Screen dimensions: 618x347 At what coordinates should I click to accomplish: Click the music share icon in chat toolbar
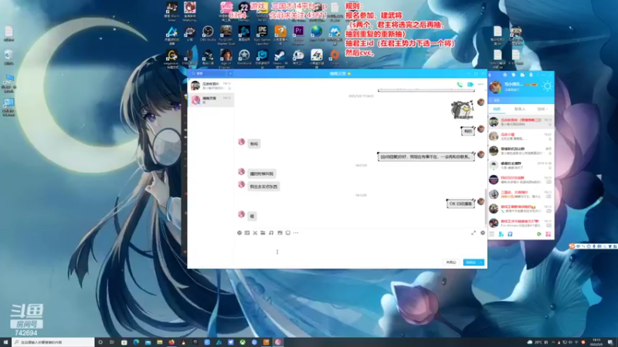[271, 233]
